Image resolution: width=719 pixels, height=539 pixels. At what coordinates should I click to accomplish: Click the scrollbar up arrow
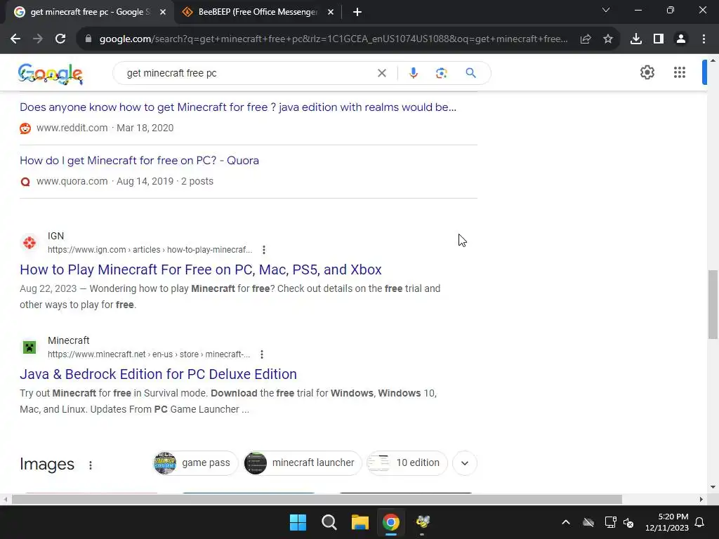tap(713, 60)
